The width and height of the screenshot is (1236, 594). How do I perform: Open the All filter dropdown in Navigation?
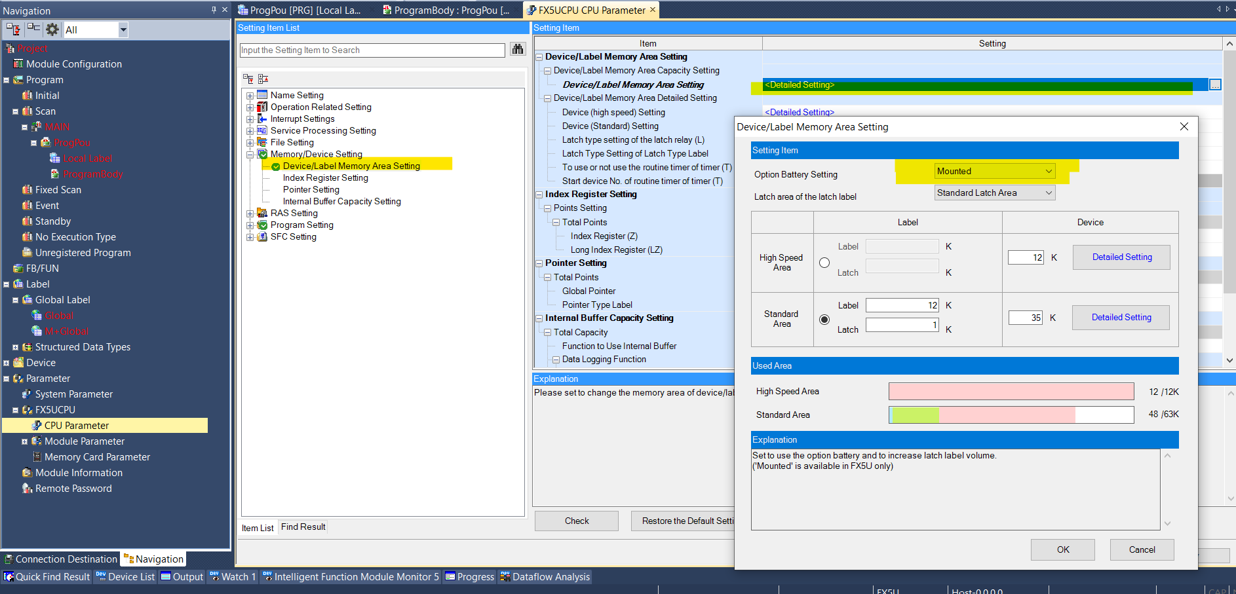click(x=123, y=29)
